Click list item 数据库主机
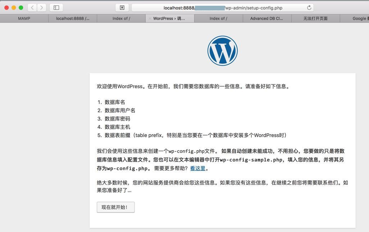The image size is (369, 232). point(118,127)
